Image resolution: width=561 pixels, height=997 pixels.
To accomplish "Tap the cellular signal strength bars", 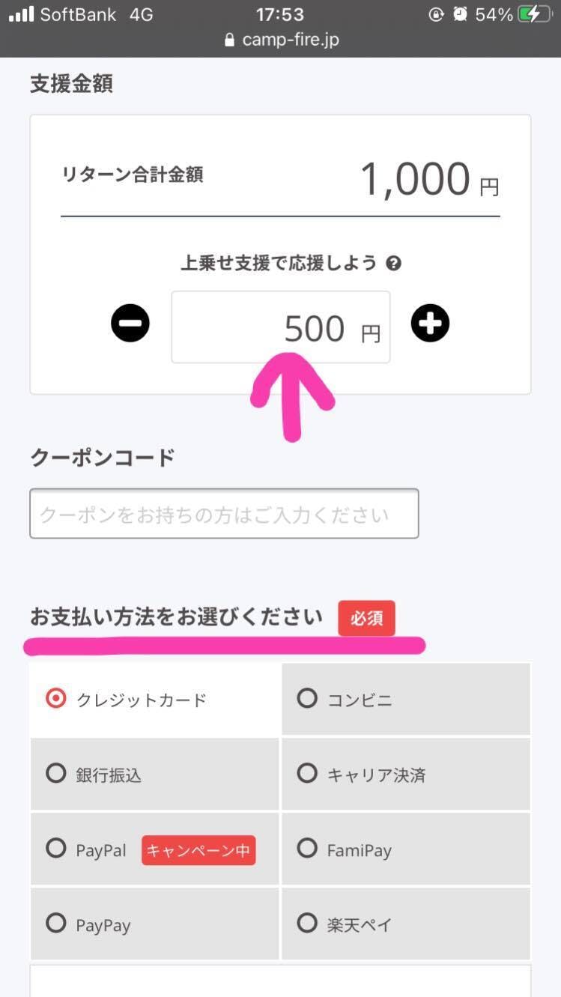I will (21, 14).
